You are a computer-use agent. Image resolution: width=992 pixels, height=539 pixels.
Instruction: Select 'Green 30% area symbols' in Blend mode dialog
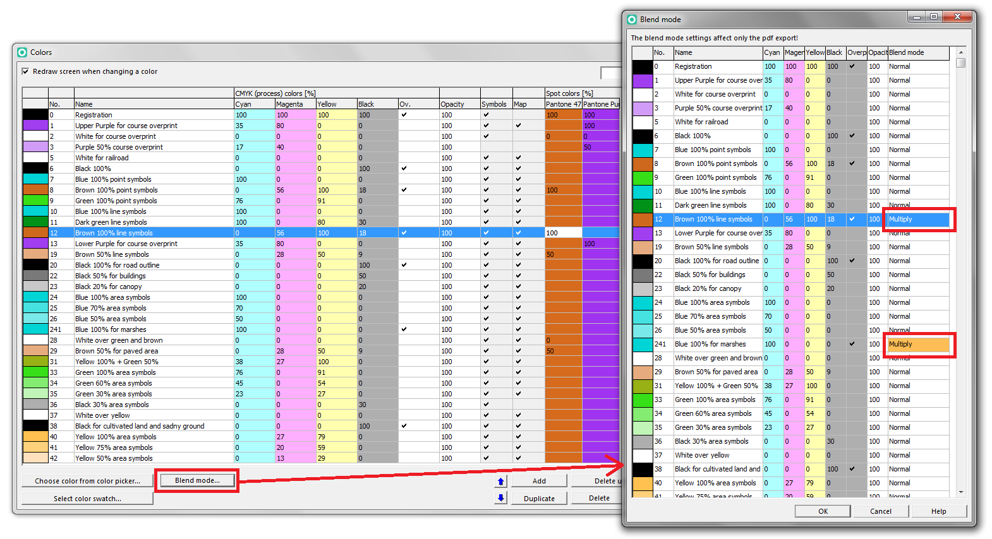[x=713, y=427]
